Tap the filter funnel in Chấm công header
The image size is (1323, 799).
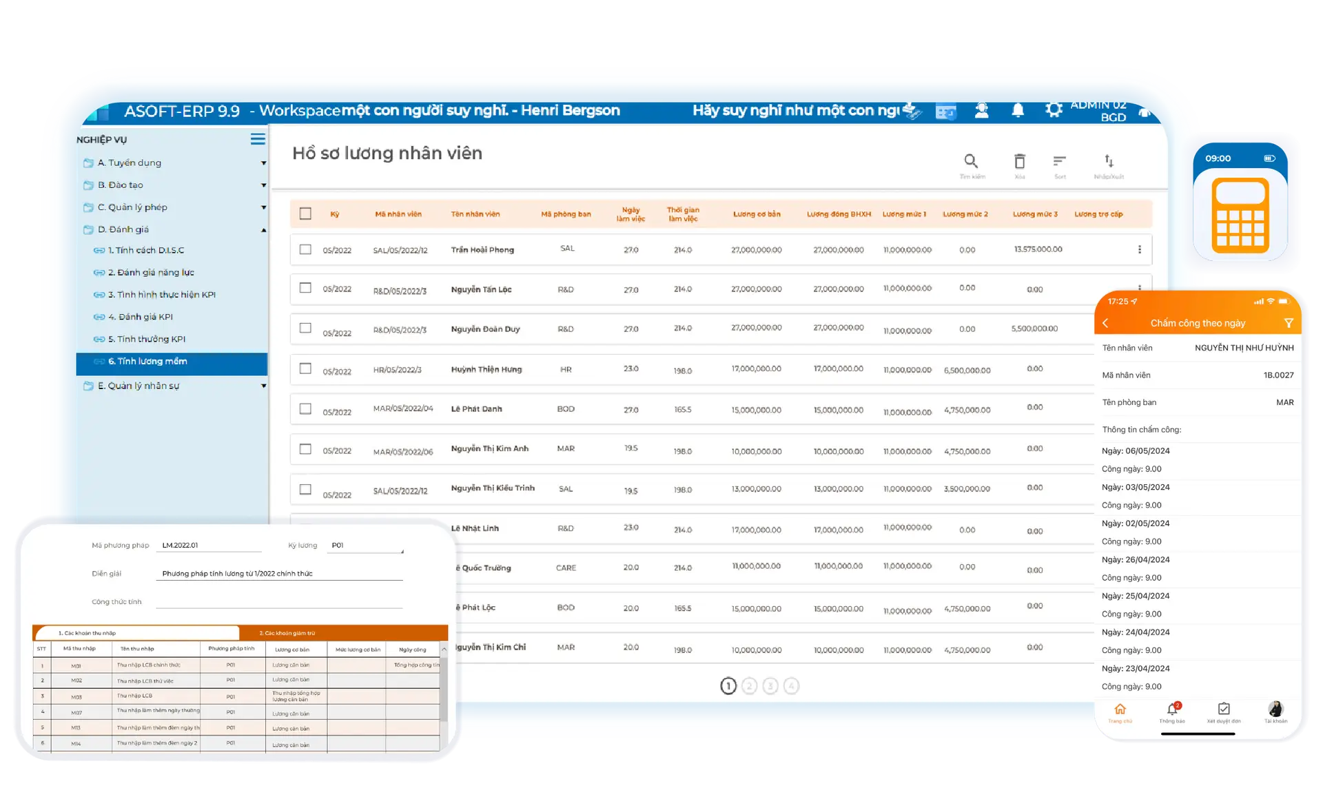[1289, 323]
